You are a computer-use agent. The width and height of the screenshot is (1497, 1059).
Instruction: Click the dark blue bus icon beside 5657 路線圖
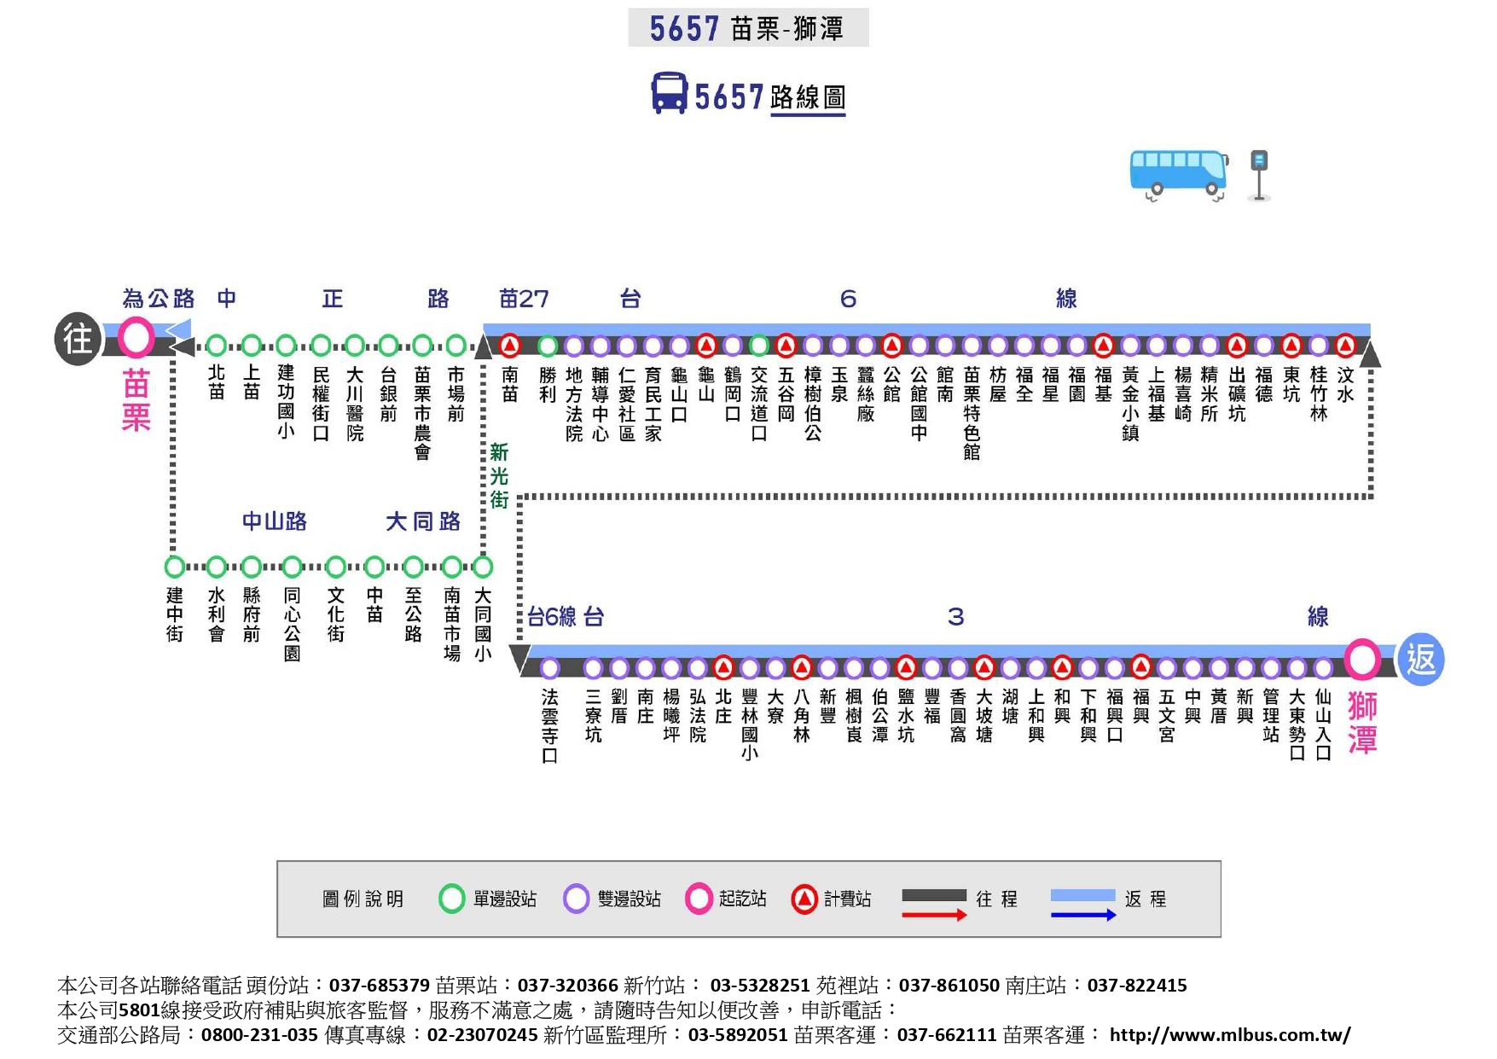coord(670,93)
